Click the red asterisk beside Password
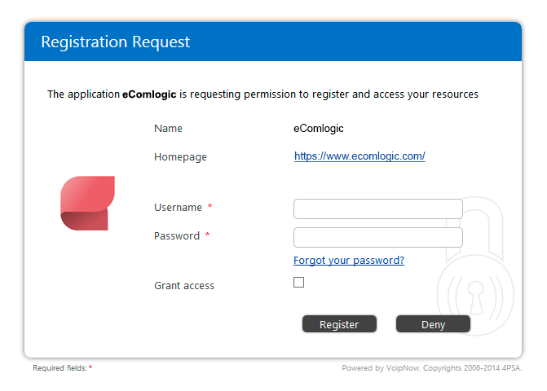This screenshot has height=391, width=547. click(207, 235)
